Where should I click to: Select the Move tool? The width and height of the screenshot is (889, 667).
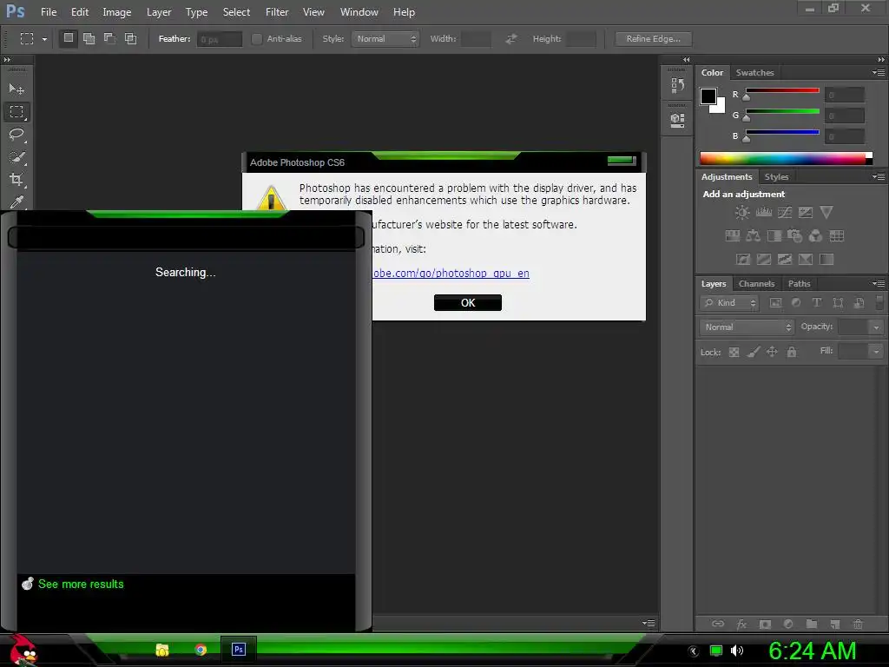click(16, 89)
